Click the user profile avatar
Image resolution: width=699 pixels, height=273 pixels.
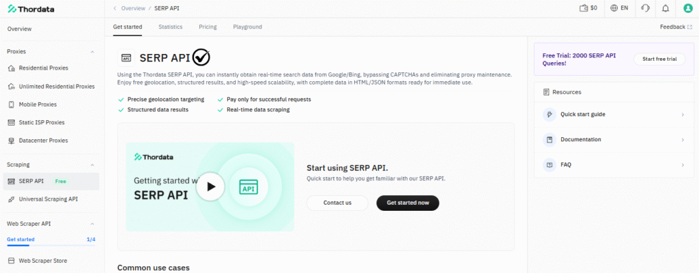(687, 8)
